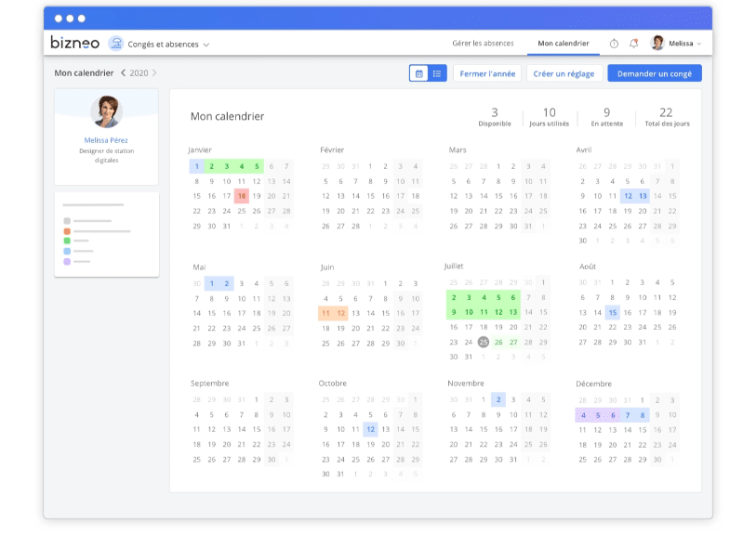Go to previous year with left chevron

pyautogui.click(x=123, y=73)
